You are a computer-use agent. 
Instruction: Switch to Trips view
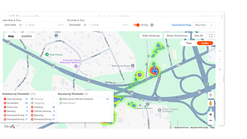point(189,43)
